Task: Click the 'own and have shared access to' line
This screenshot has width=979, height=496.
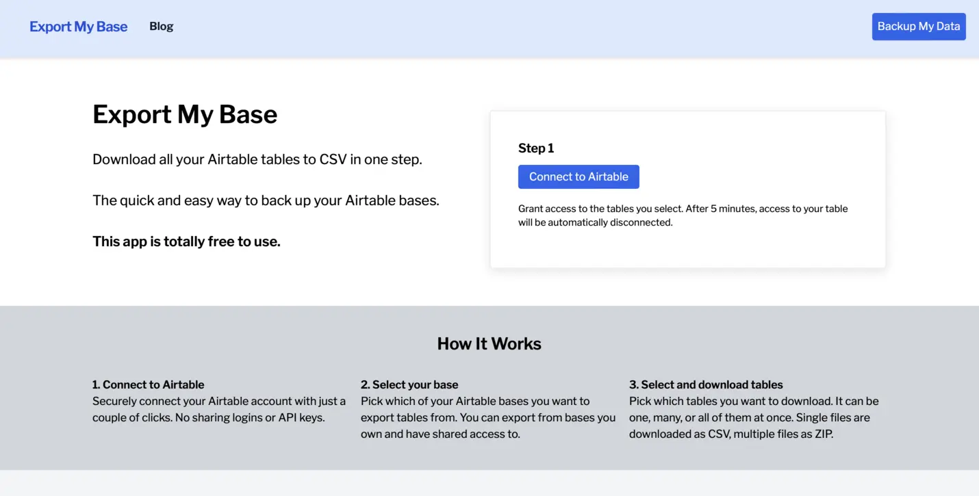Action: click(x=440, y=434)
